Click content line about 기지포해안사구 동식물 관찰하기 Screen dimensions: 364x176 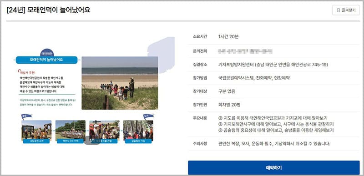coord(276,124)
